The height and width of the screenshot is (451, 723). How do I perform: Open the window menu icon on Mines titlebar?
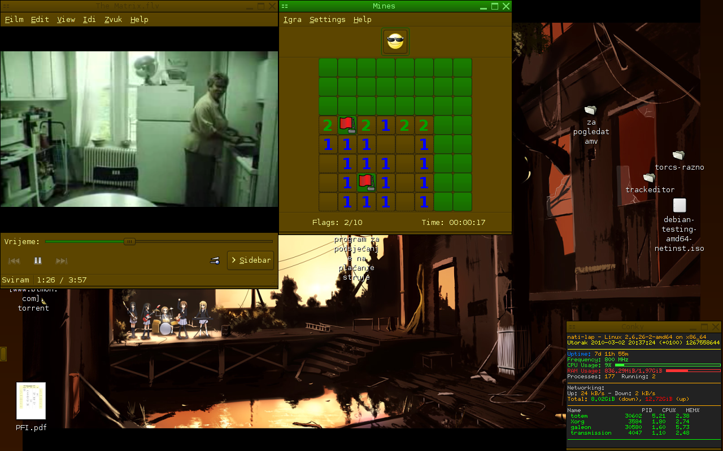[285, 6]
